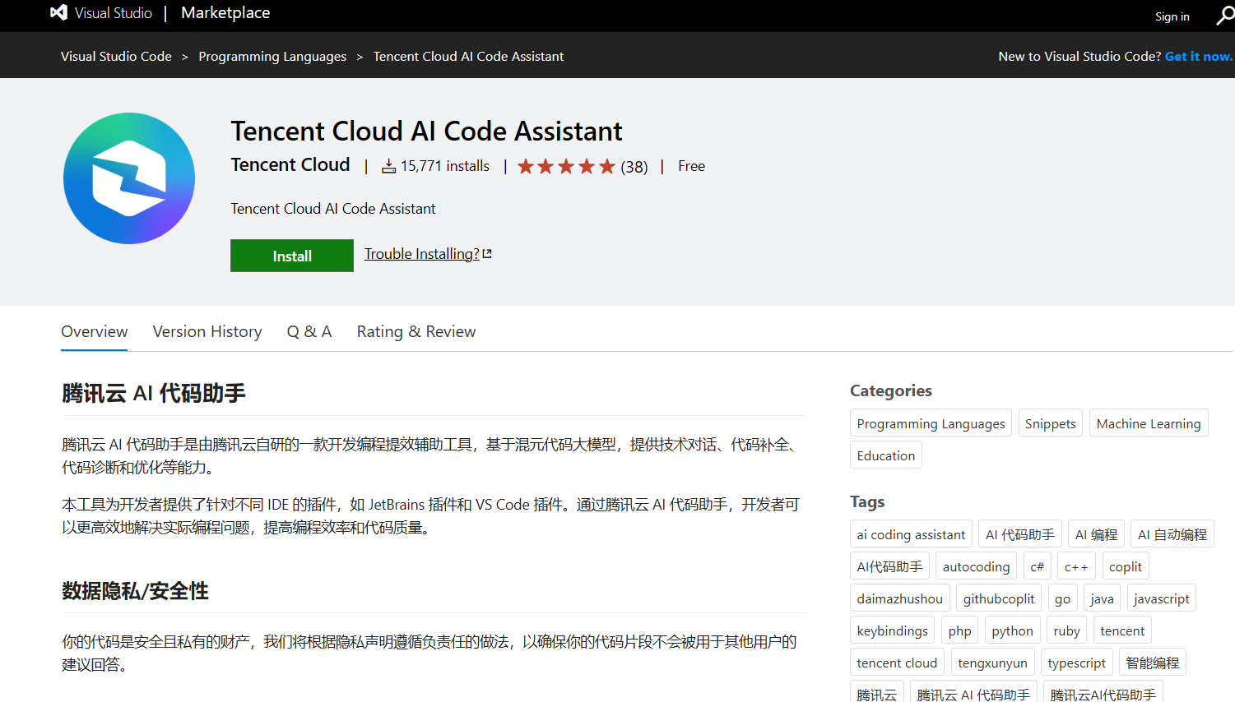Go to the Marketplace home link
This screenshot has height=702, width=1235.
[225, 13]
